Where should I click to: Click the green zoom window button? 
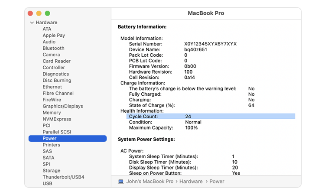coord(47,13)
